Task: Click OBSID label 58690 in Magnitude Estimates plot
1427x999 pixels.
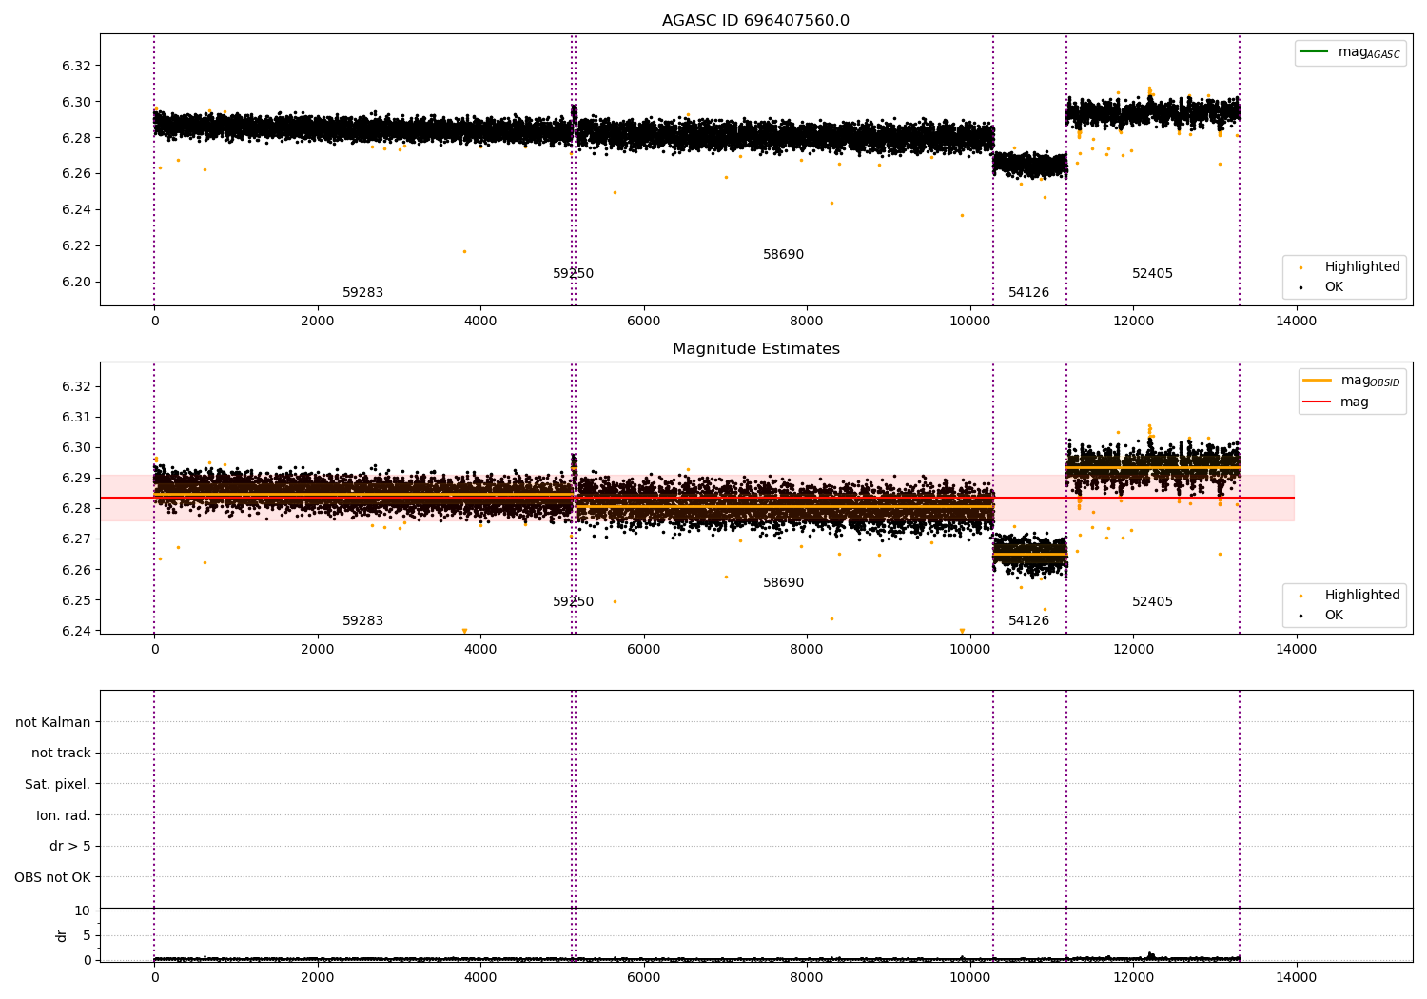Action: coord(783,583)
